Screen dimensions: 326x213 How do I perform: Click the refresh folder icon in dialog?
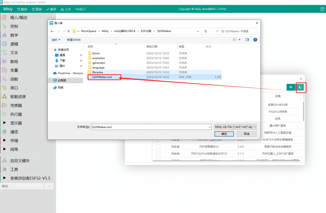click(206, 31)
